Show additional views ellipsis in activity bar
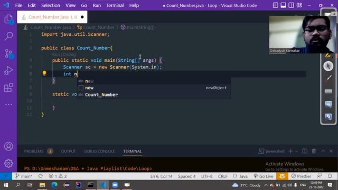This screenshot has height=190, width=338. [8, 104]
